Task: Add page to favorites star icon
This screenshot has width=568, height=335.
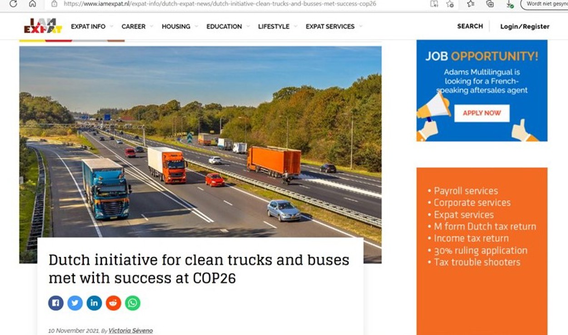Action: click(450, 4)
